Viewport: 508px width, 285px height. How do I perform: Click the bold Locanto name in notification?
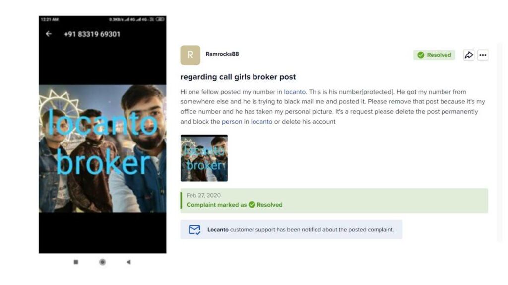[x=218, y=230]
